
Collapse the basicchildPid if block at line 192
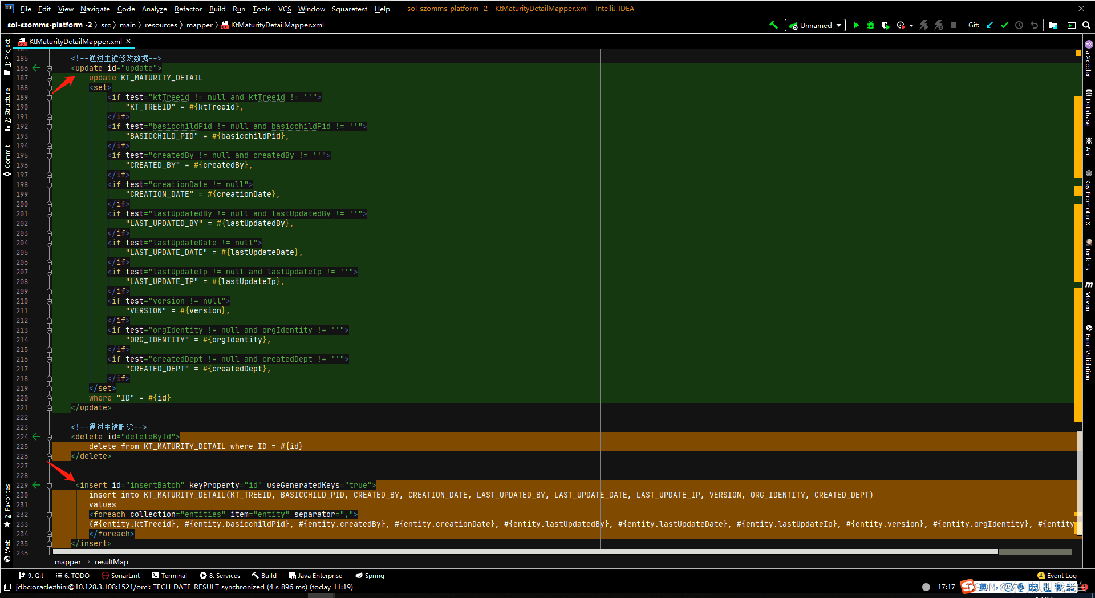(x=49, y=127)
